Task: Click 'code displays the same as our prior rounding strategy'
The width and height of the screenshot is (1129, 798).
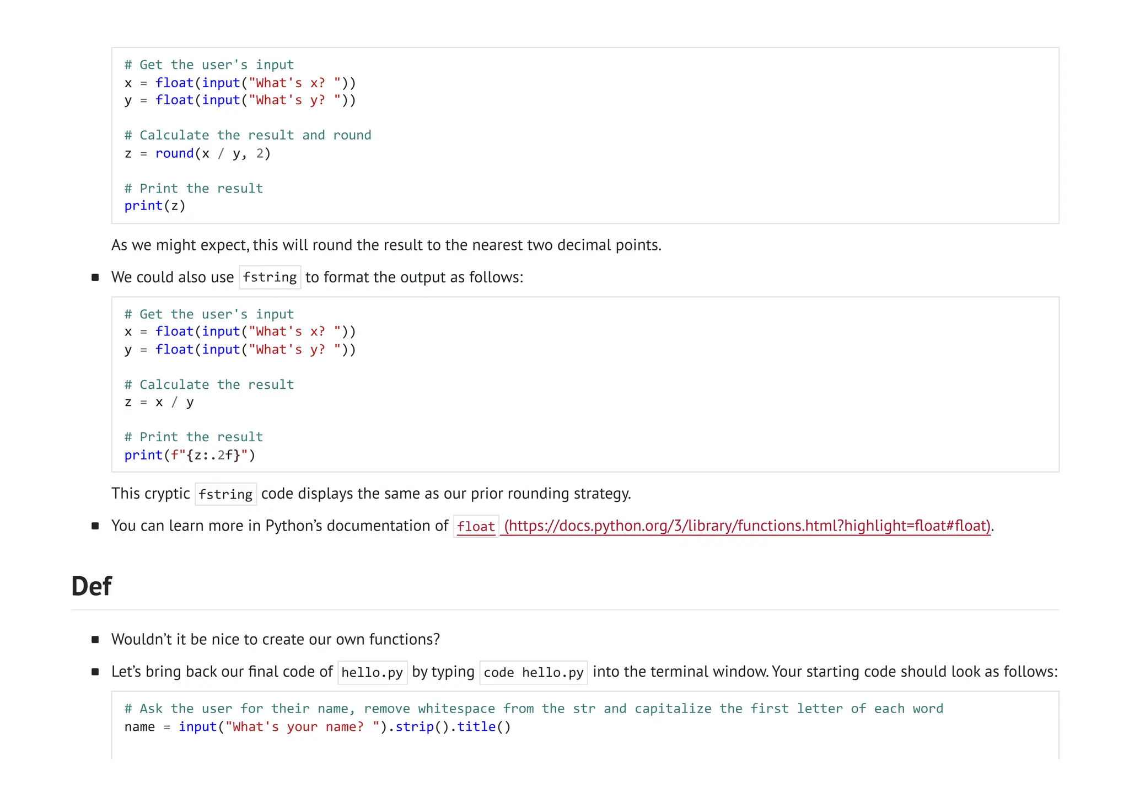Action: point(446,494)
